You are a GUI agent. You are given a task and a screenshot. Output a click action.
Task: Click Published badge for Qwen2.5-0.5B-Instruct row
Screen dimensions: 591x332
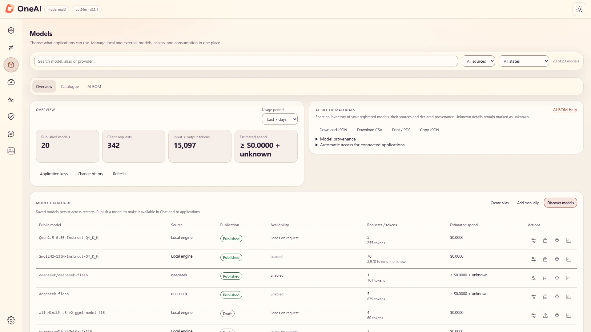click(x=231, y=239)
